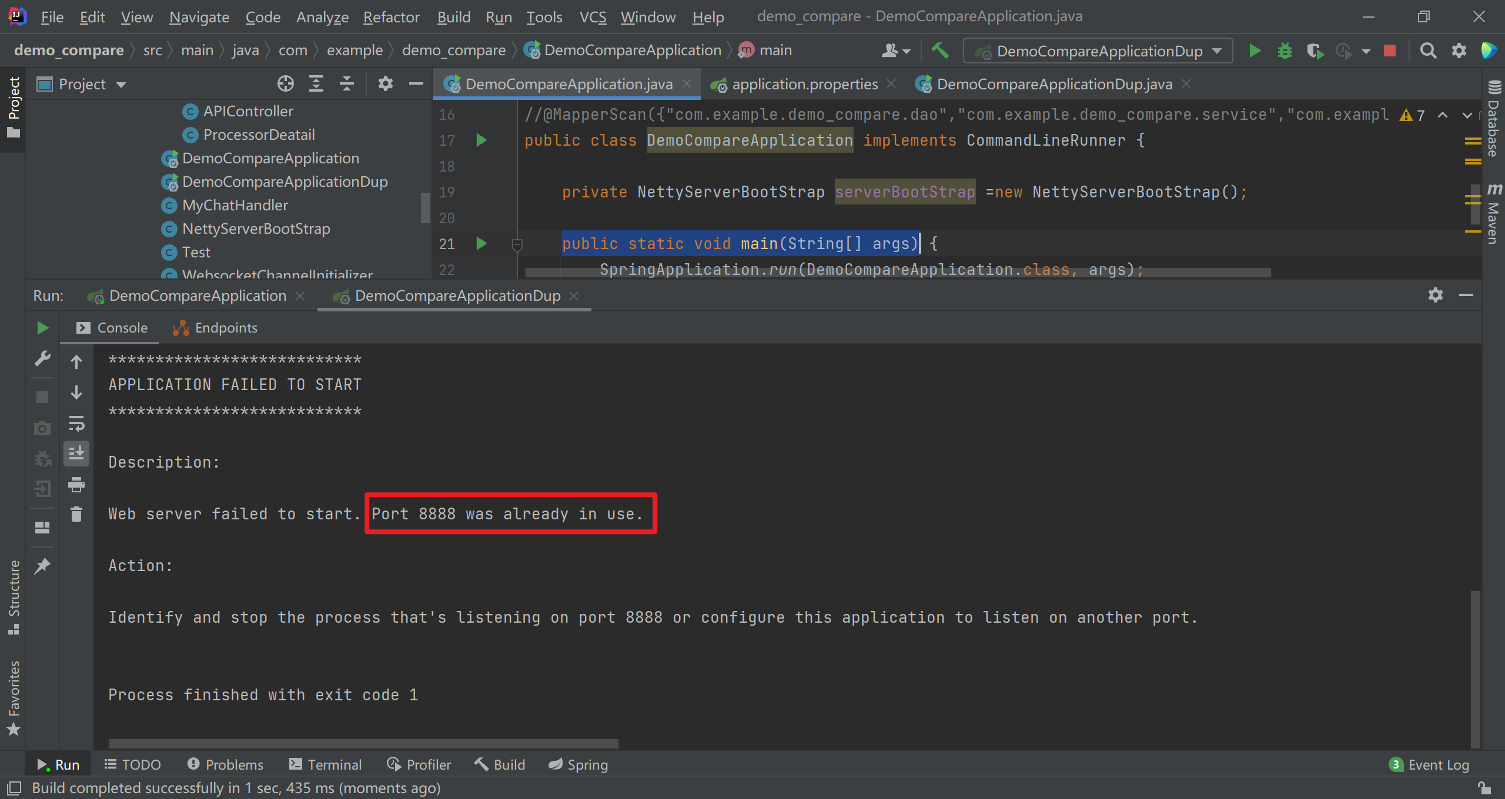Open the Terminal tool window button
Screen dimensions: 1505x799
pos(326,764)
